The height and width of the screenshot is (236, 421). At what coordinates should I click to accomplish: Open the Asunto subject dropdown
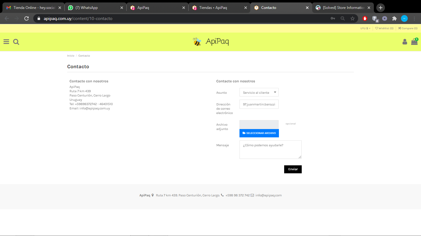[x=259, y=92]
